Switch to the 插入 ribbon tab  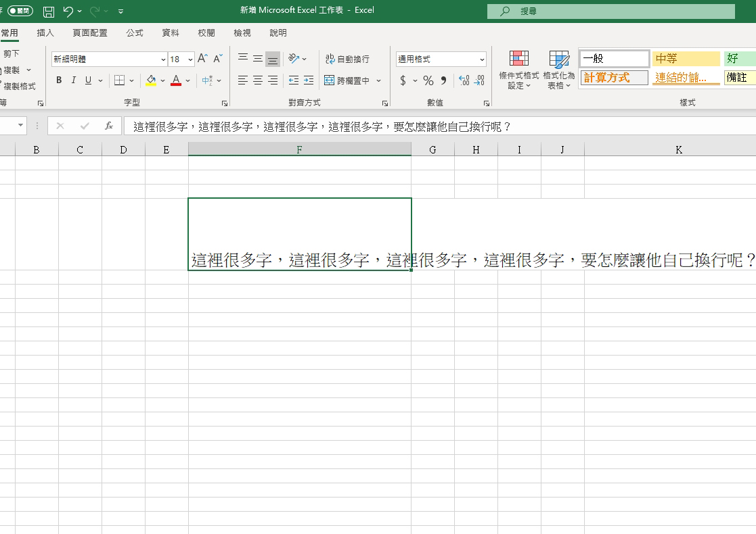tap(45, 32)
